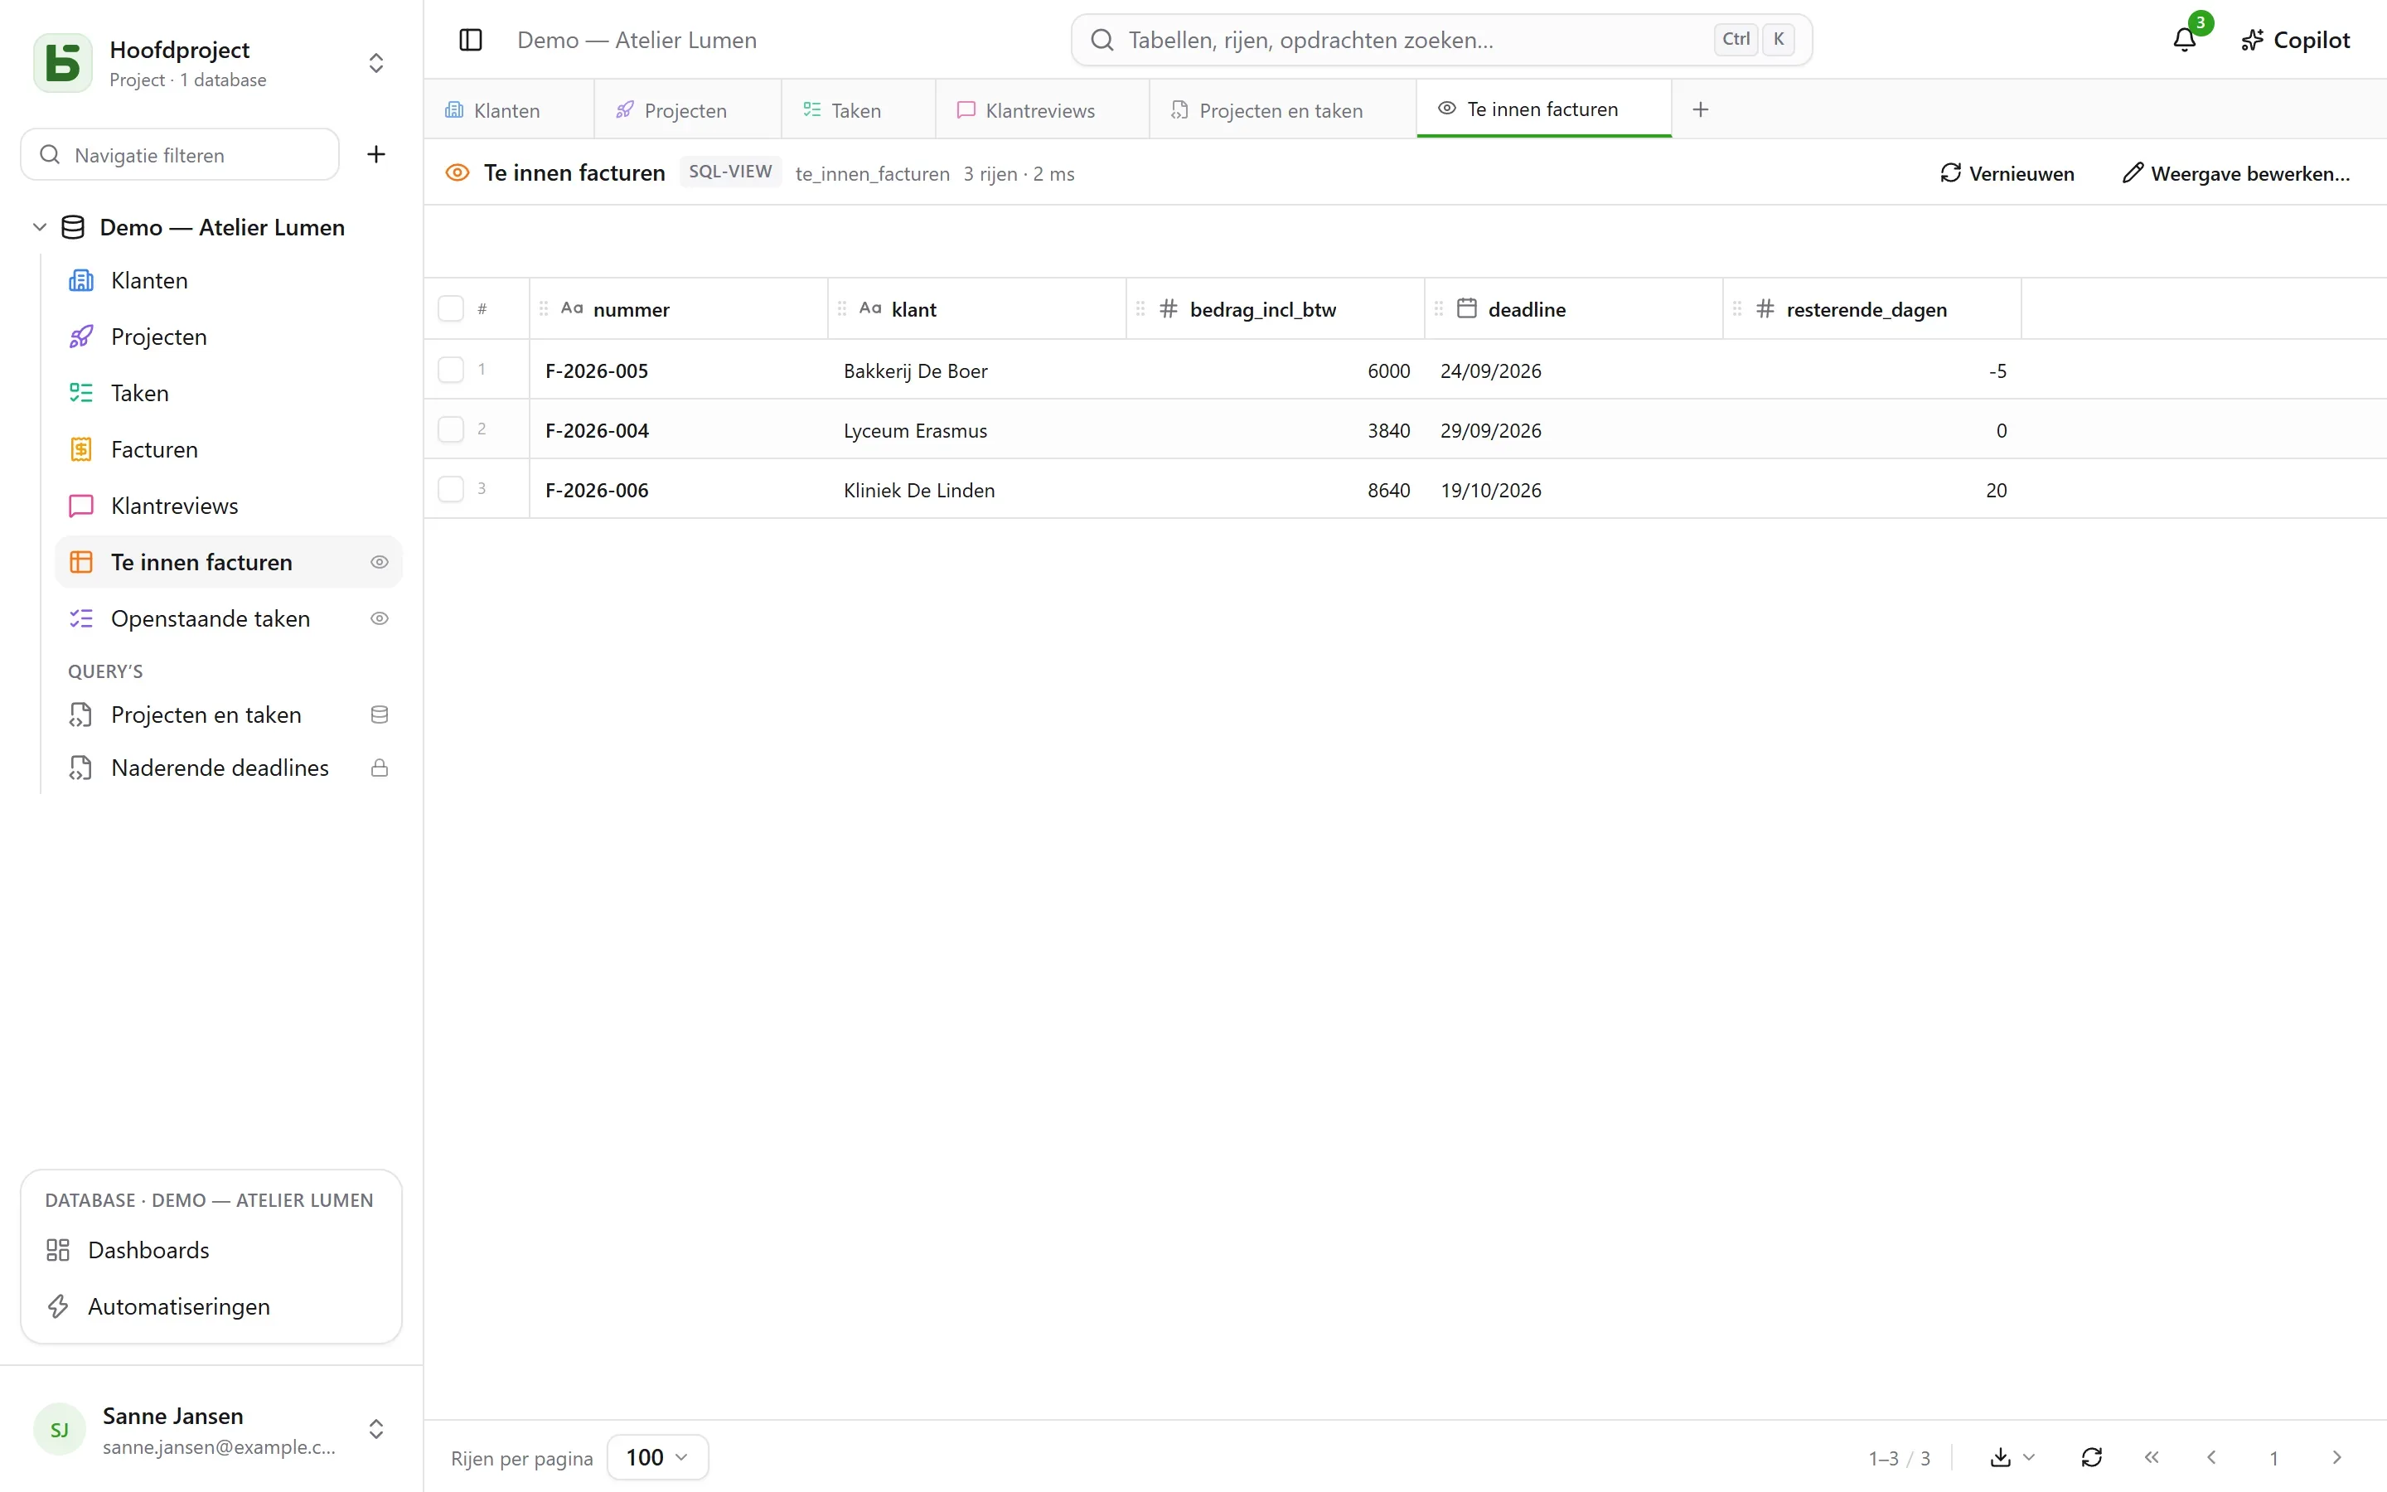Click the lock icon beside Naderende deadlines
This screenshot has width=2387, height=1492.
point(379,768)
